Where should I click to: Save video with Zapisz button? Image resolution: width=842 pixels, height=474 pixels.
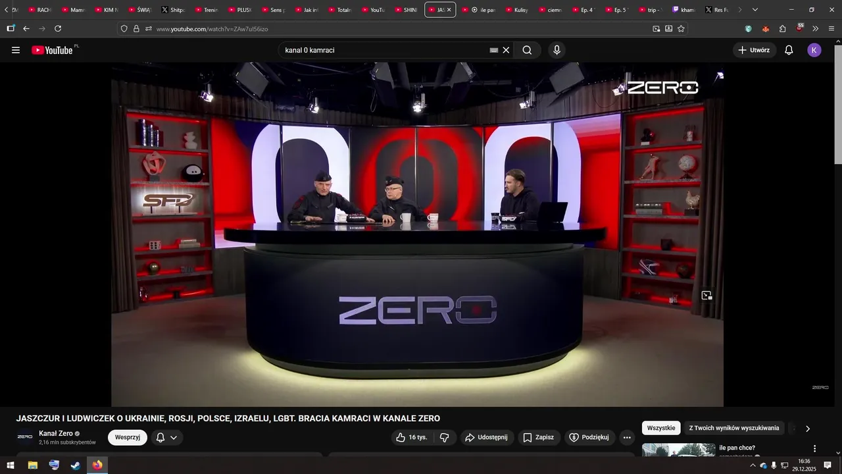pyautogui.click(x=538, y=437)
